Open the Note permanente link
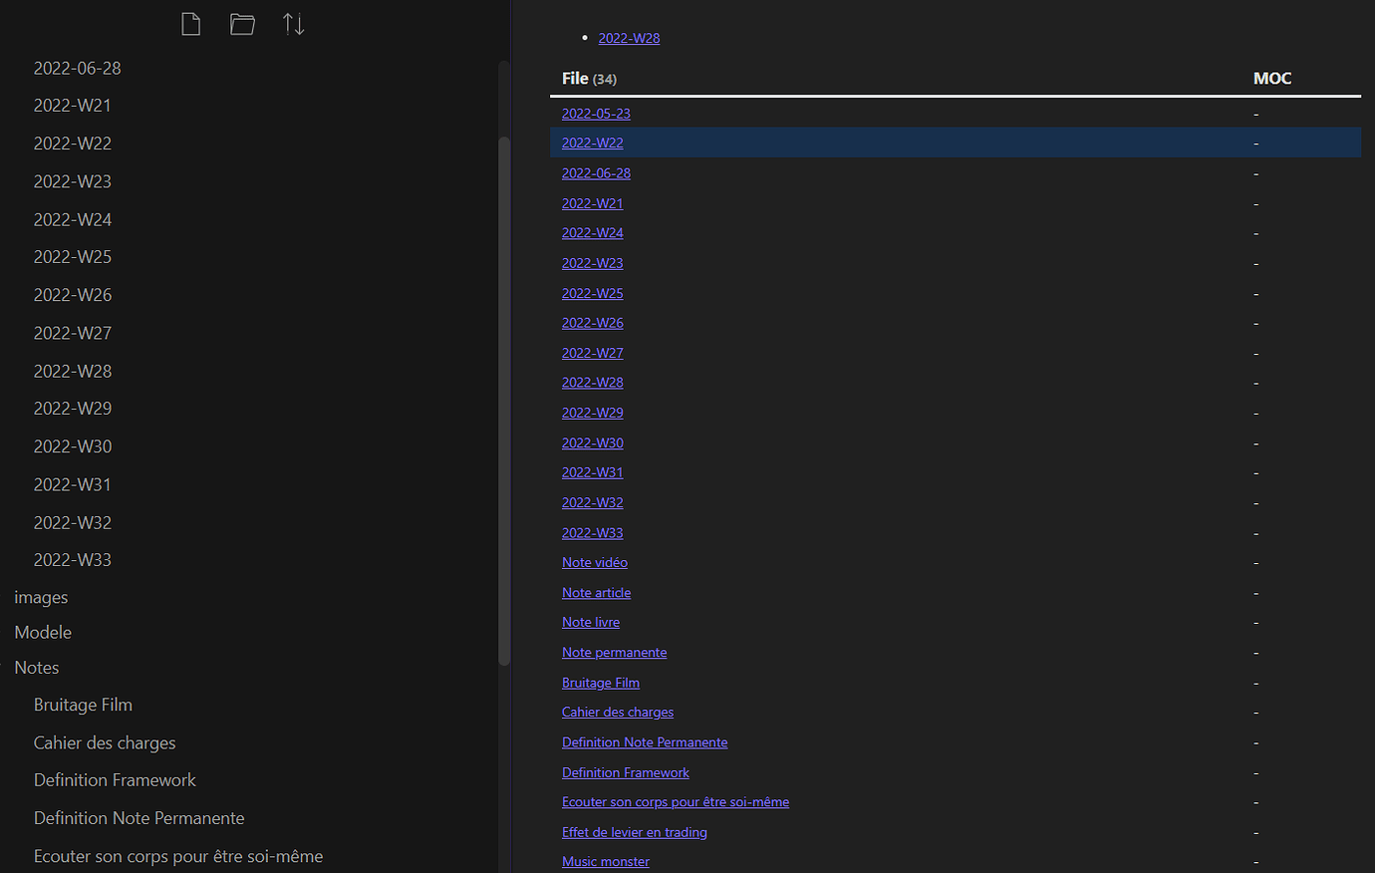Viewport: 1375px width, 873px height. [614, 652]
